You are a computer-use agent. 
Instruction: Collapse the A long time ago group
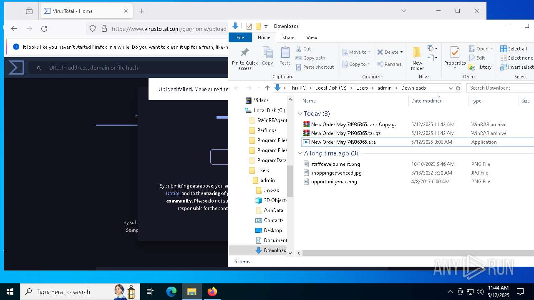click(x=300, y=153)
